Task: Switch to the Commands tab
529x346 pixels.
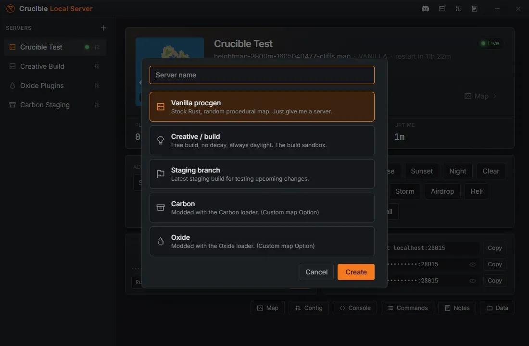Action: (x=407, y=308)
